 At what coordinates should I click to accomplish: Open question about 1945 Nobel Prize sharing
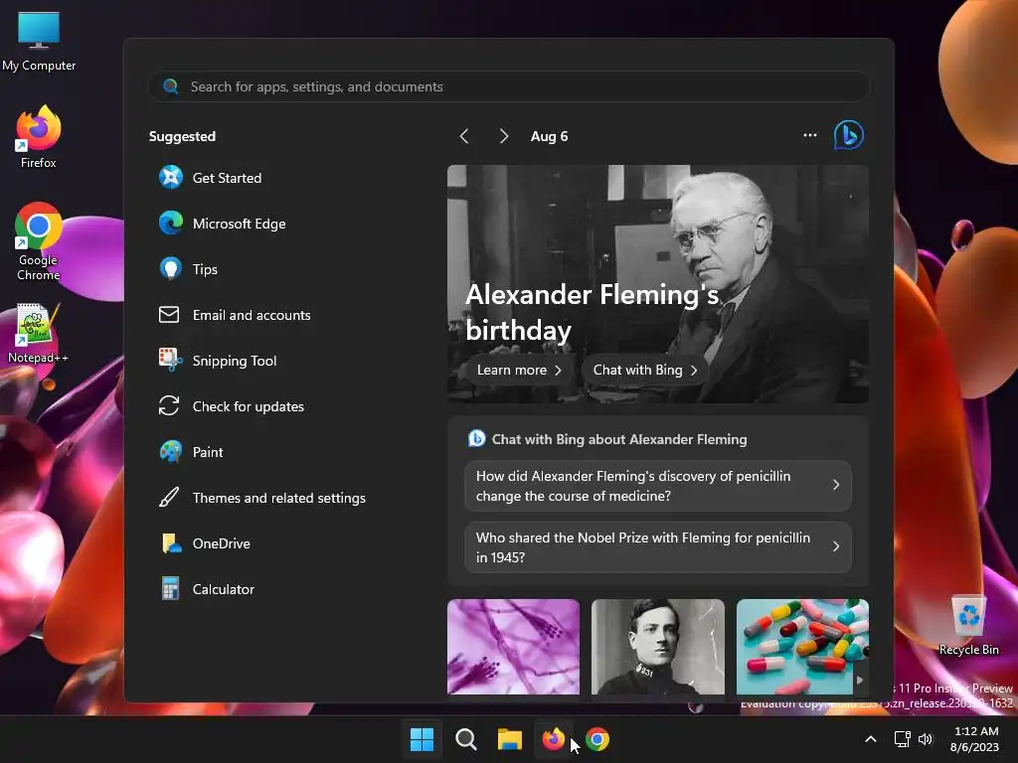(x=658, y=547)
